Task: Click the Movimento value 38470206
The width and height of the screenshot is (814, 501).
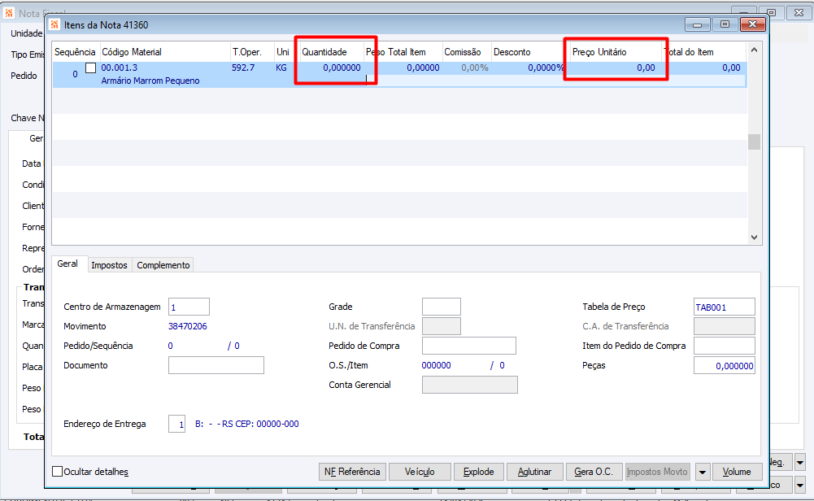Action: [x=187, y=326]
